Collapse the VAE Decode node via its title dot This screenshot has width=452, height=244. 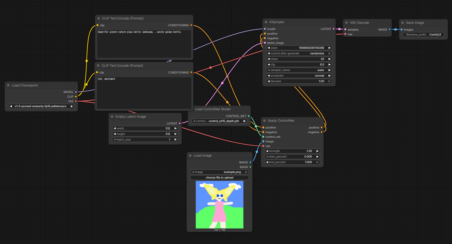point(346,23)
